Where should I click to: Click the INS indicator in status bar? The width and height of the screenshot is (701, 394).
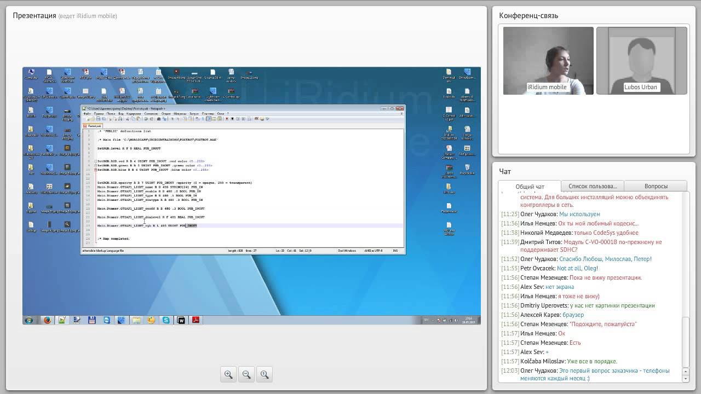[x=395, y=251]
